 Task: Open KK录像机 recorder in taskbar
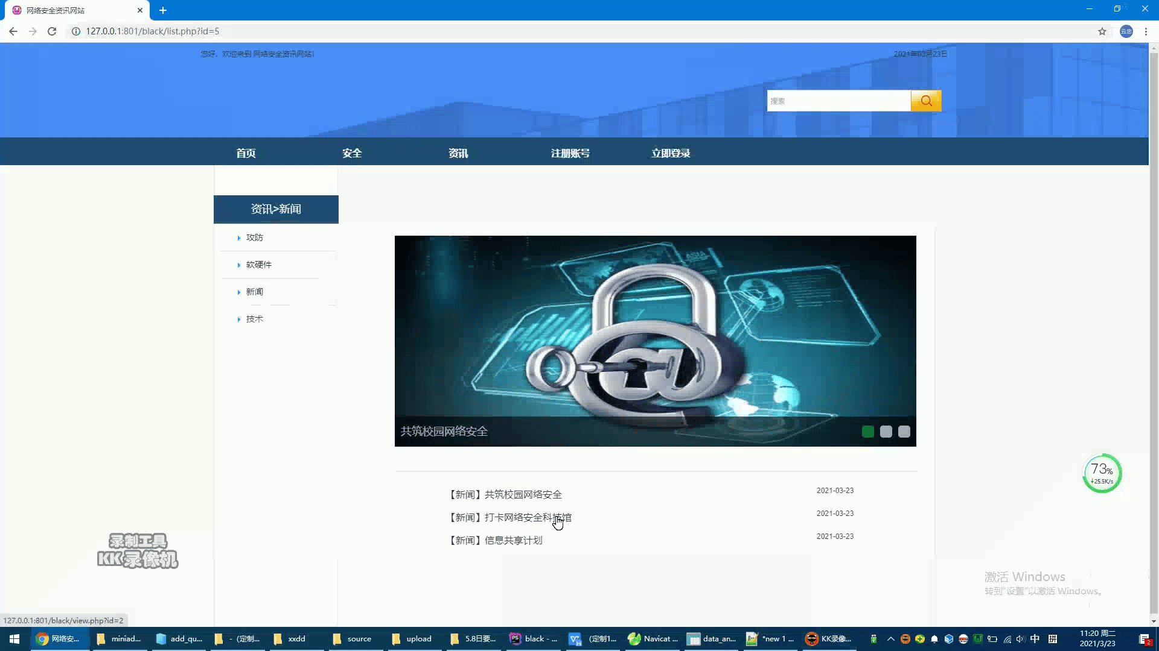pos(829,639)
